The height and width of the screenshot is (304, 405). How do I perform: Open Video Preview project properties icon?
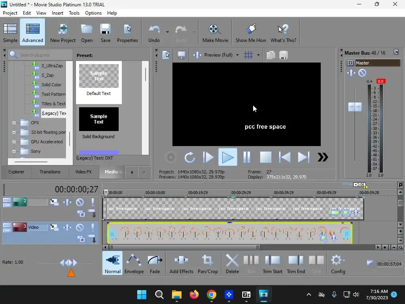pyautogui.click(x=166, y=55)
